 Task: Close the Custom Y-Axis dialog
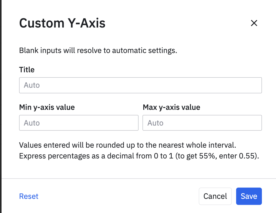coord(254,23)
